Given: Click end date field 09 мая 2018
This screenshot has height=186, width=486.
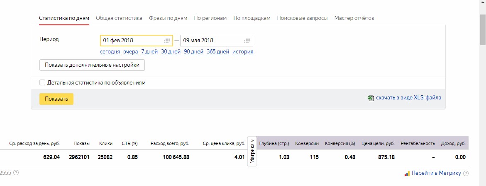Looking at the screenshot, I should (x=216, y=41).
